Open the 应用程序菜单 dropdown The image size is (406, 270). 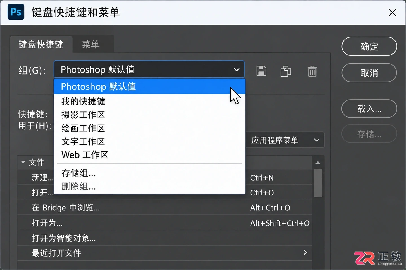285,140
